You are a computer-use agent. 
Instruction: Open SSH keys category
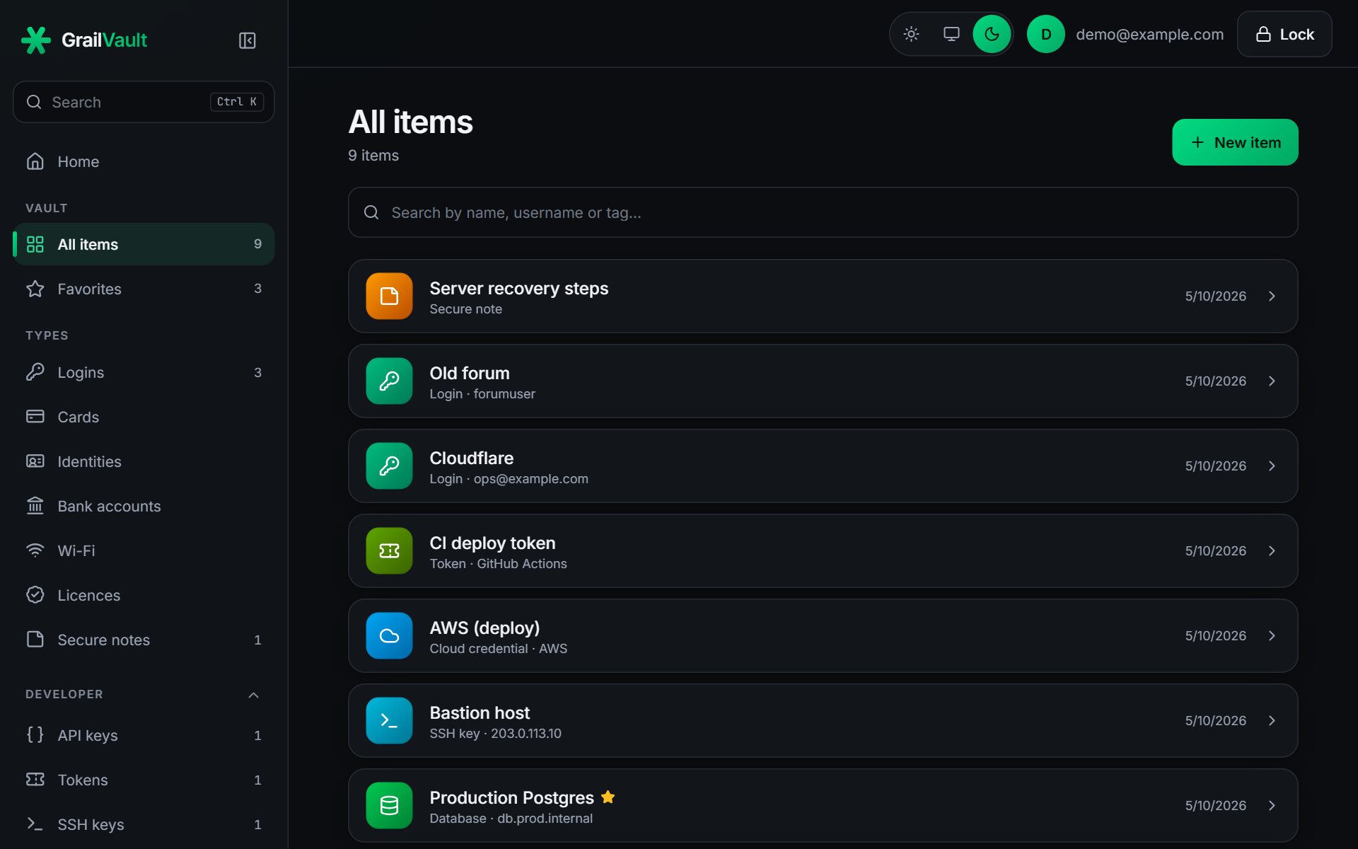[144, 824]
